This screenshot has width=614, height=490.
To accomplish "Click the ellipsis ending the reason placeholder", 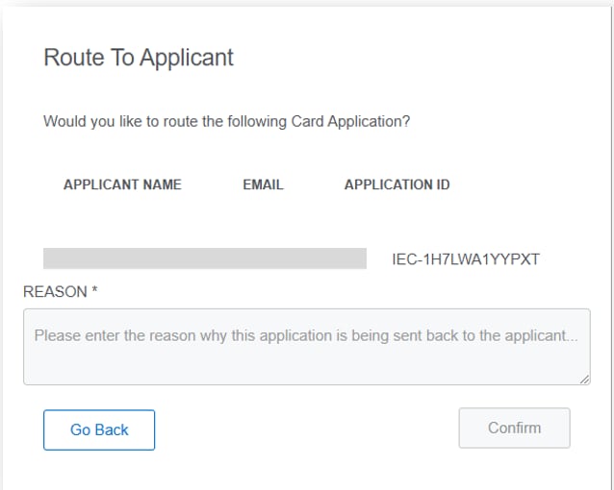I will tap(573, 336).
